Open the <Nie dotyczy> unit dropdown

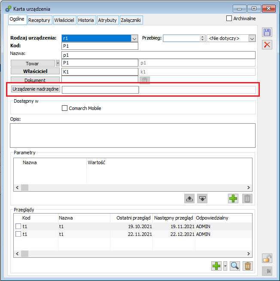tap(252, 38)
